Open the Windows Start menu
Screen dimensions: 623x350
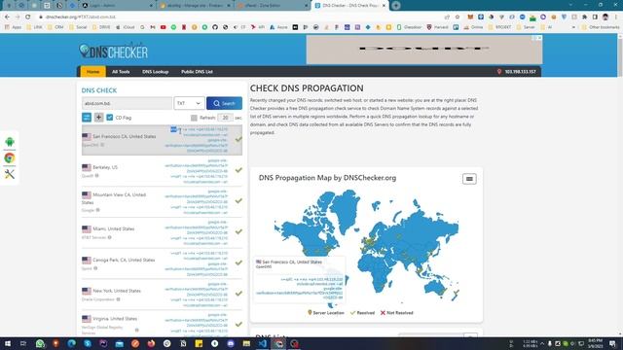(8, 343)
